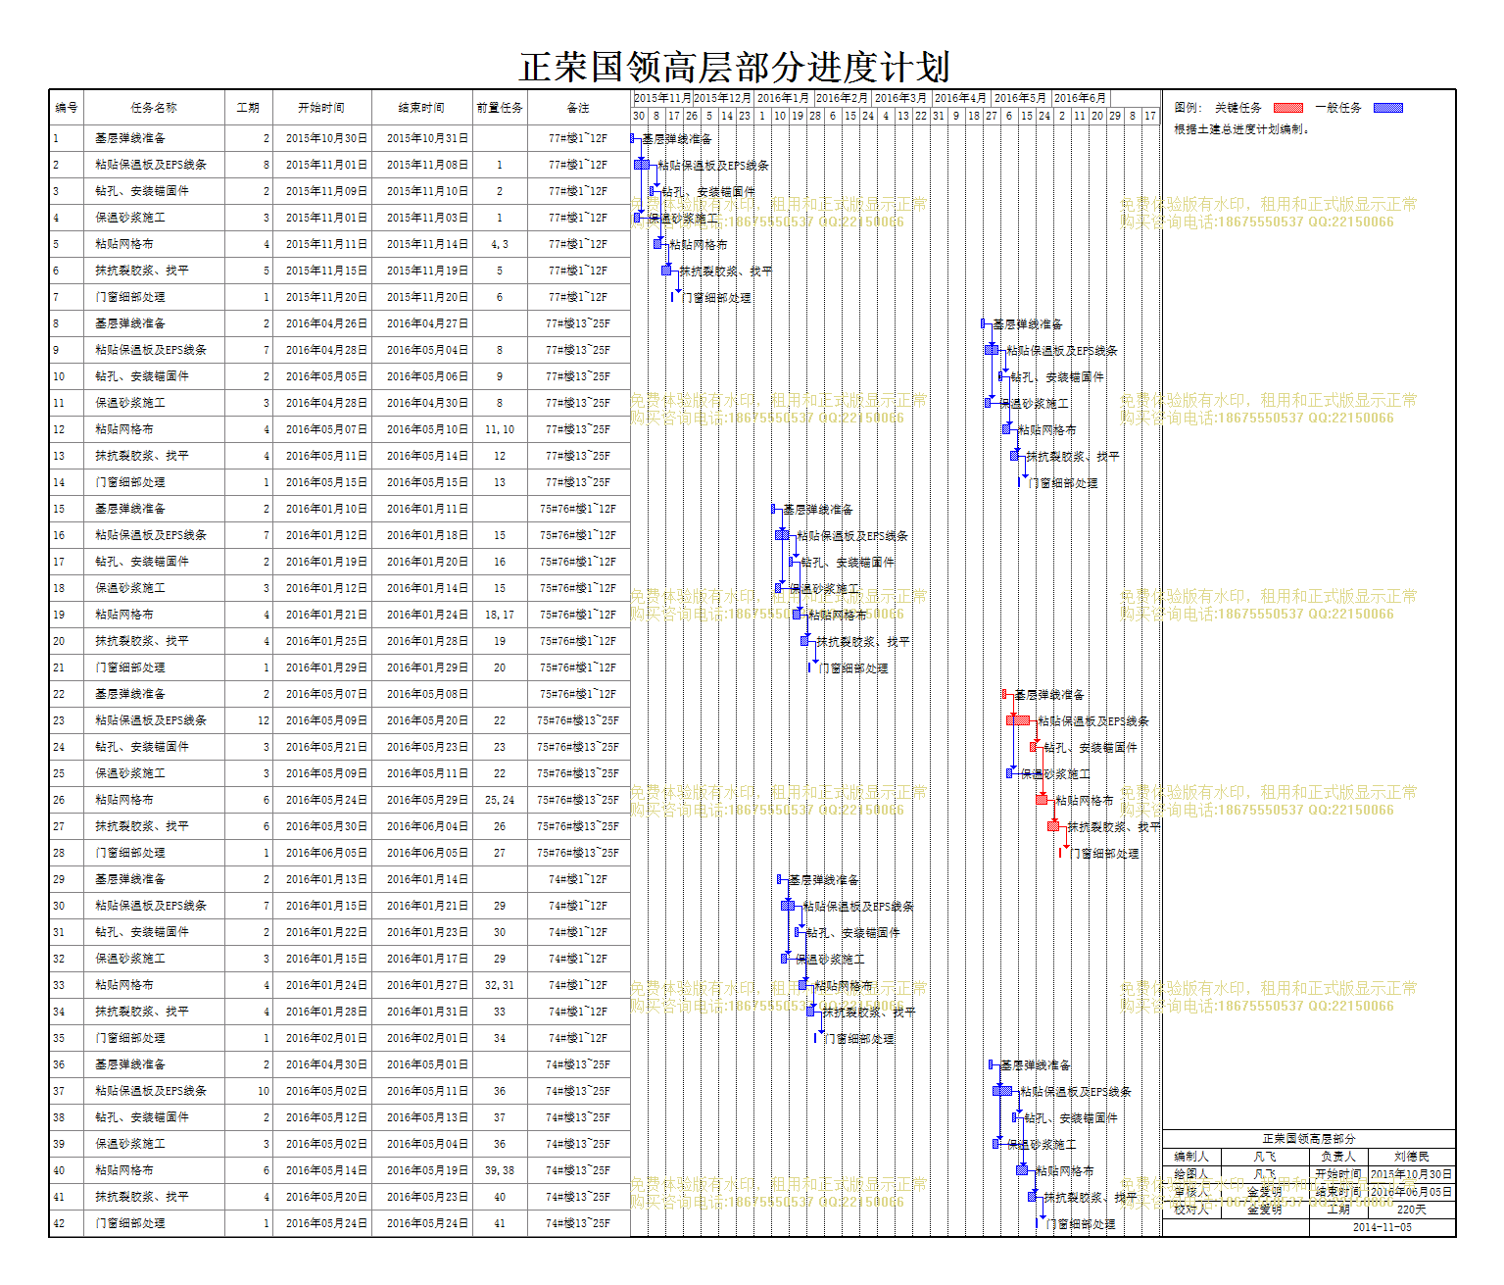Select the start date 2016年04月26日 of task 8
Image resolution: width=1504 pixels, height=1285 pixels.
click(x=327, y=323)
